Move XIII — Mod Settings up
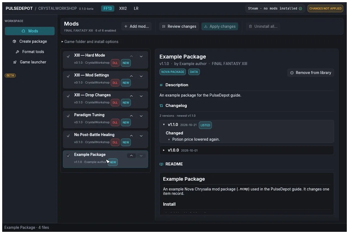The height and width of the screenshot is (234, 349). tap(131, 76)
